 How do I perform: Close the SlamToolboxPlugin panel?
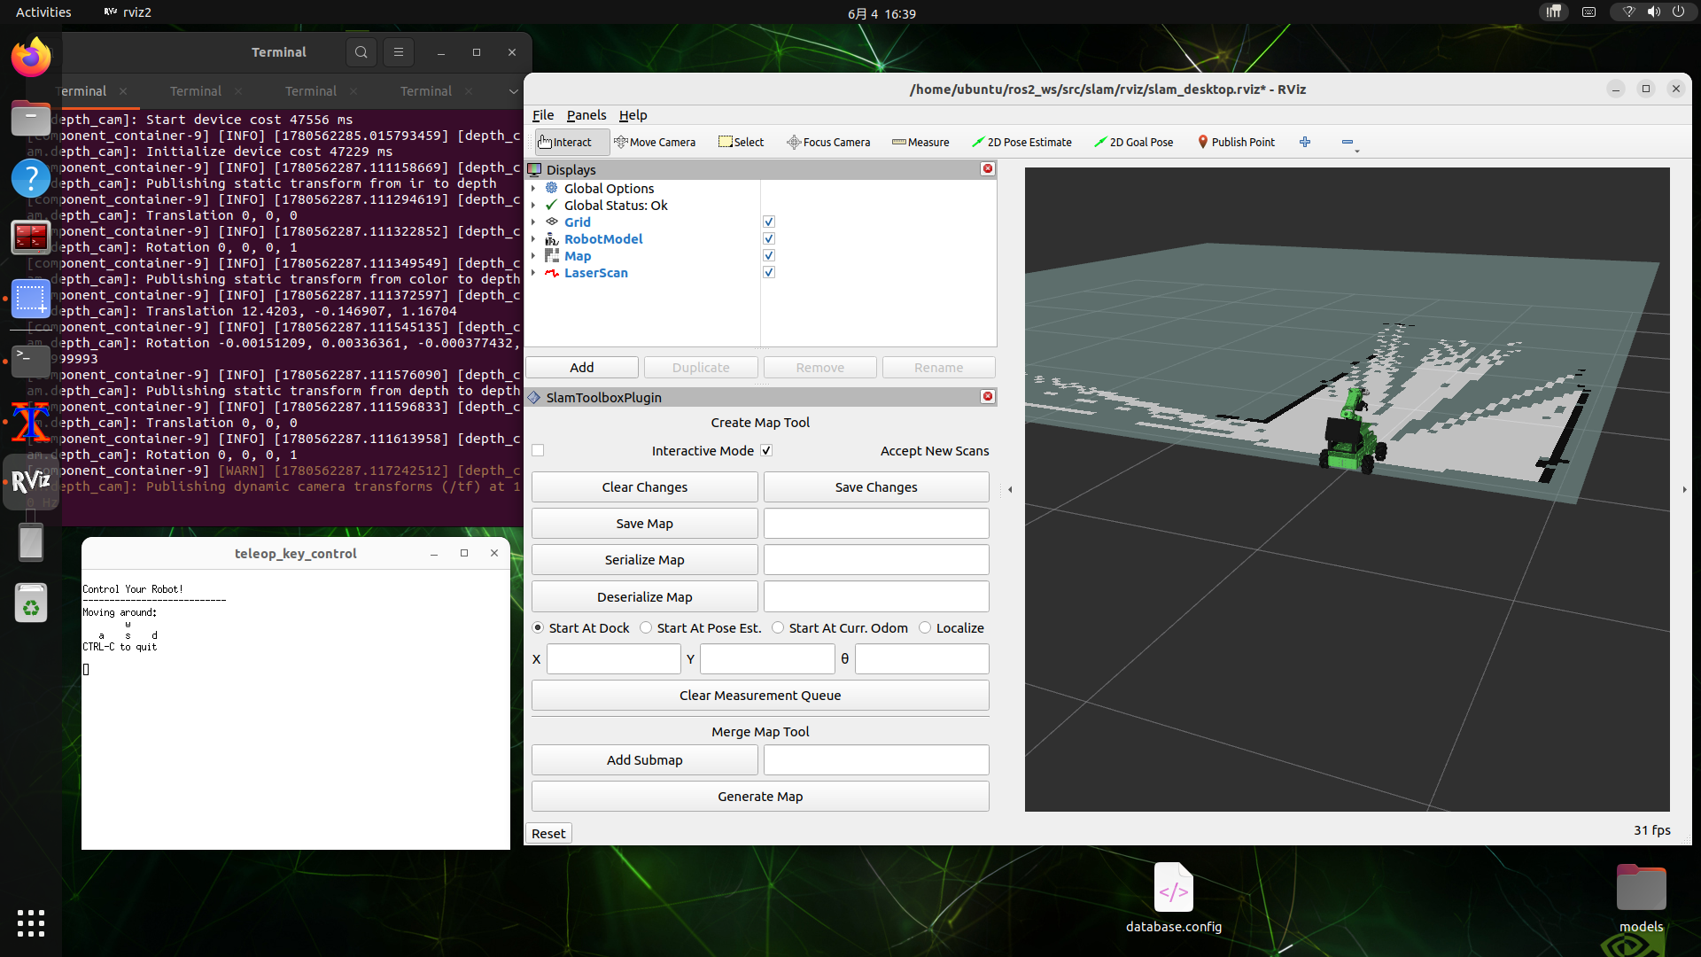[x=988, y=396]
